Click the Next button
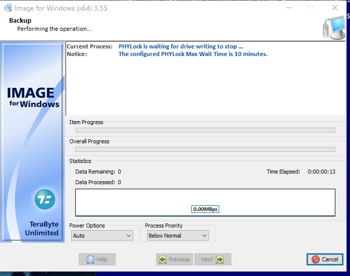350x276 pixels. click(x=213, y=259)
